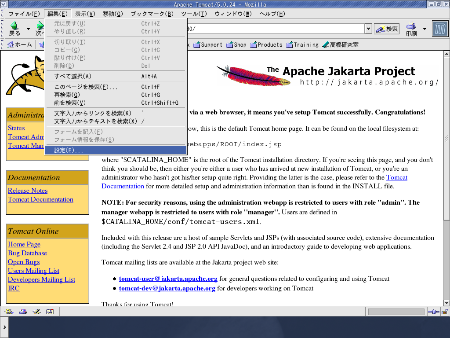The image size is (450, 338).
Task: Open the 移動(G) menu
Action: 113,14
